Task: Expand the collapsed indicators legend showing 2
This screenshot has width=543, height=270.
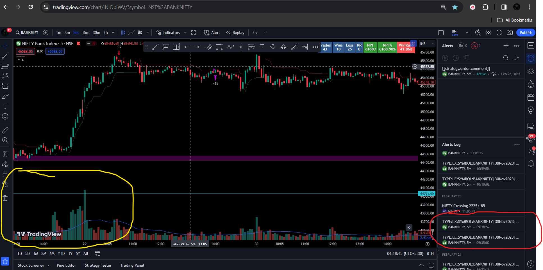Action: coord(21,59)
